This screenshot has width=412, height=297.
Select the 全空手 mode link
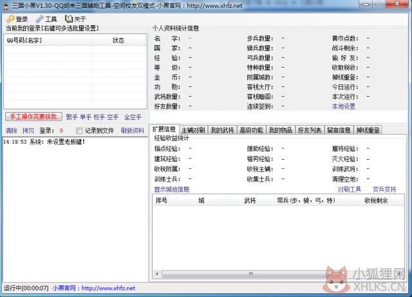(133, 117)
